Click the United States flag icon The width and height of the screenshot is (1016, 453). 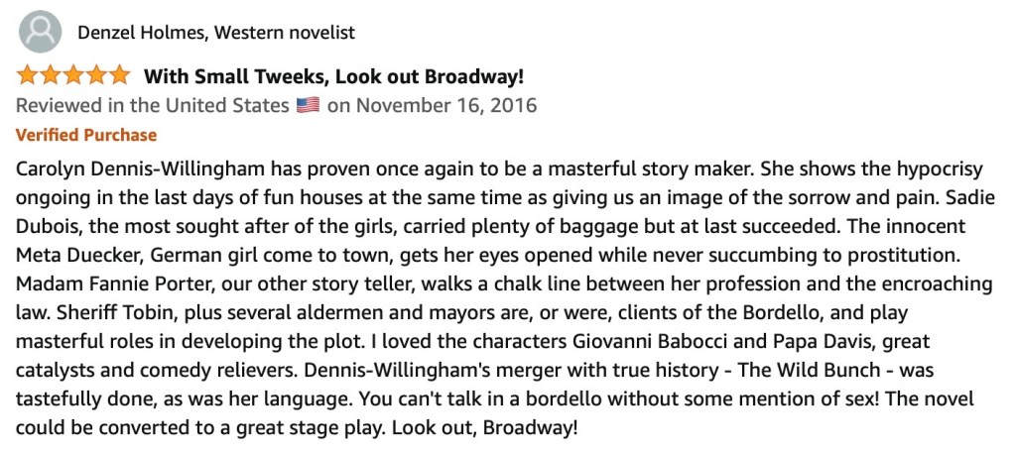(308, 105)
